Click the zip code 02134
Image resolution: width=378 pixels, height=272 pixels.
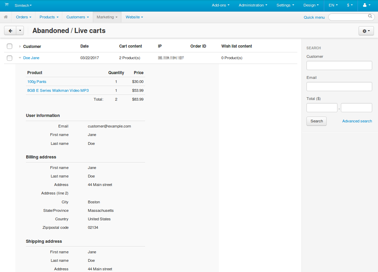[x=93, y=227]
